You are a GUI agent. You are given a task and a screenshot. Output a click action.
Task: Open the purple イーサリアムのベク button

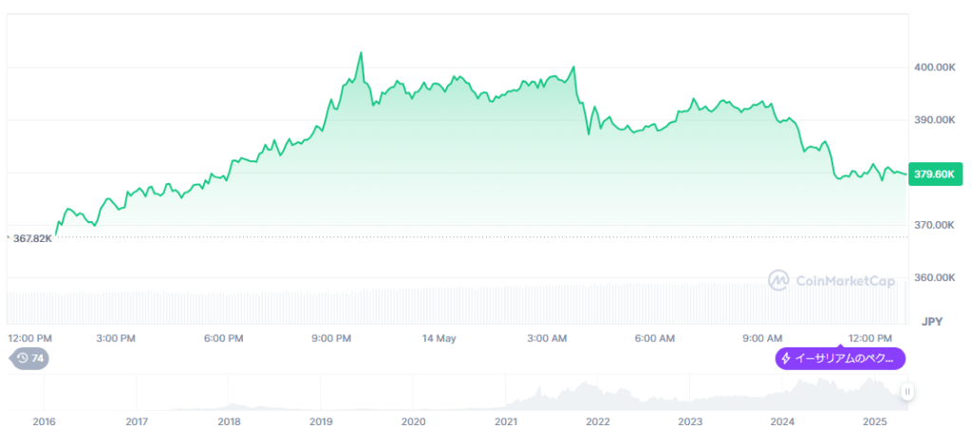[x=840, y=359]
